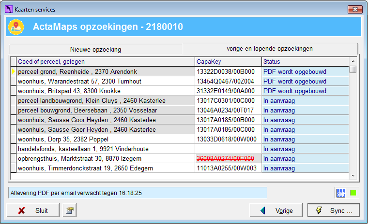The image size is (368, 224).
Task: Click the row selector beside the Arendonk row
Action: 14,71
